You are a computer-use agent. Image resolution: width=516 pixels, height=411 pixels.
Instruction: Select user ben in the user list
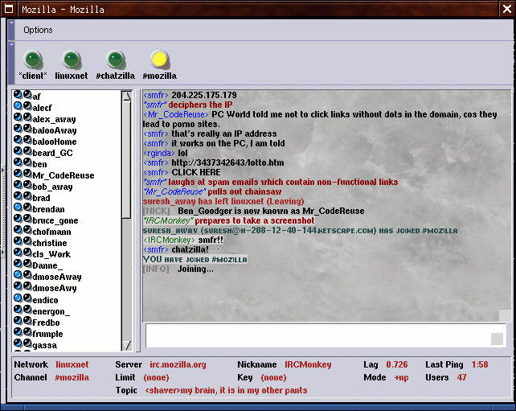point(40,164)
